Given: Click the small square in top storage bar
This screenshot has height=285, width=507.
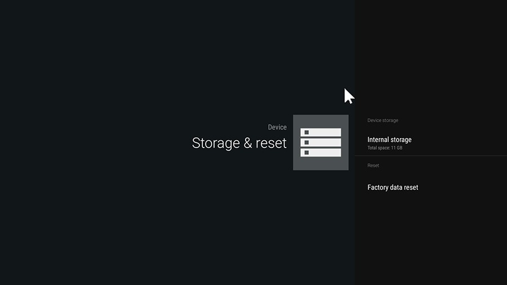Looking at the screenshot, I should click(306, 132).
